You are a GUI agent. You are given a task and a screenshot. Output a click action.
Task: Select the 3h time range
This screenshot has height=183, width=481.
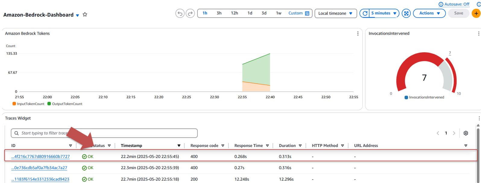(219, 13)
